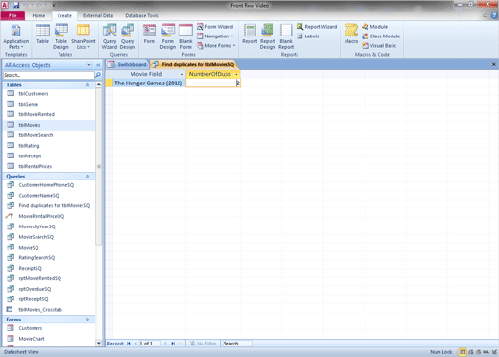
Task: Select the tblGenre table
Action: (x=49, y=104)
